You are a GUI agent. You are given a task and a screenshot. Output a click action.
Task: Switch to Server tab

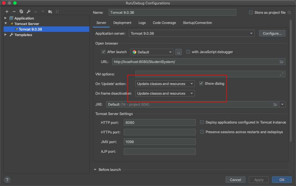pyautogui.click(x=101, y=23)
